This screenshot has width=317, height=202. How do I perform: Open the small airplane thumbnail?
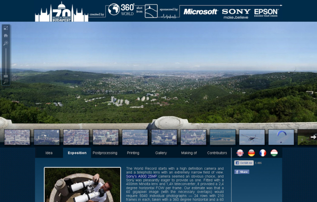point(252,137)
